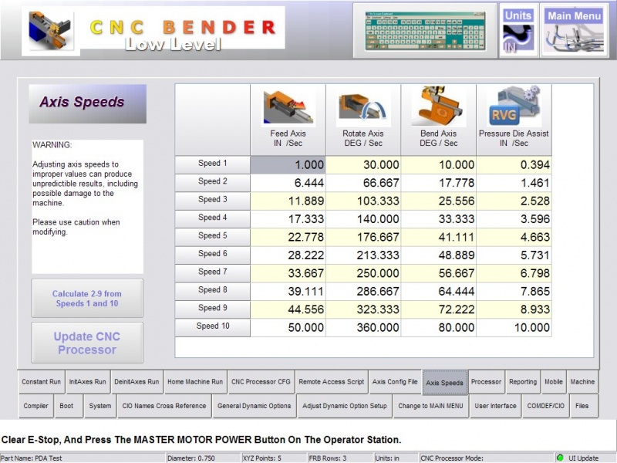This screenshot has height=463, width=617.
Task: Switch to the Axis Config File tab
Action: click(393, 382)
